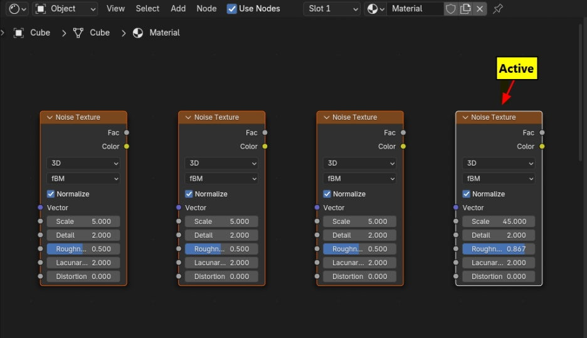The height and width of the screenshot is (338, 587).
Task: Click Fac output socket of first node
Action: point(127,132)
